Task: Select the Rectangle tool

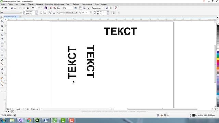Action: (x=2, y=43)
